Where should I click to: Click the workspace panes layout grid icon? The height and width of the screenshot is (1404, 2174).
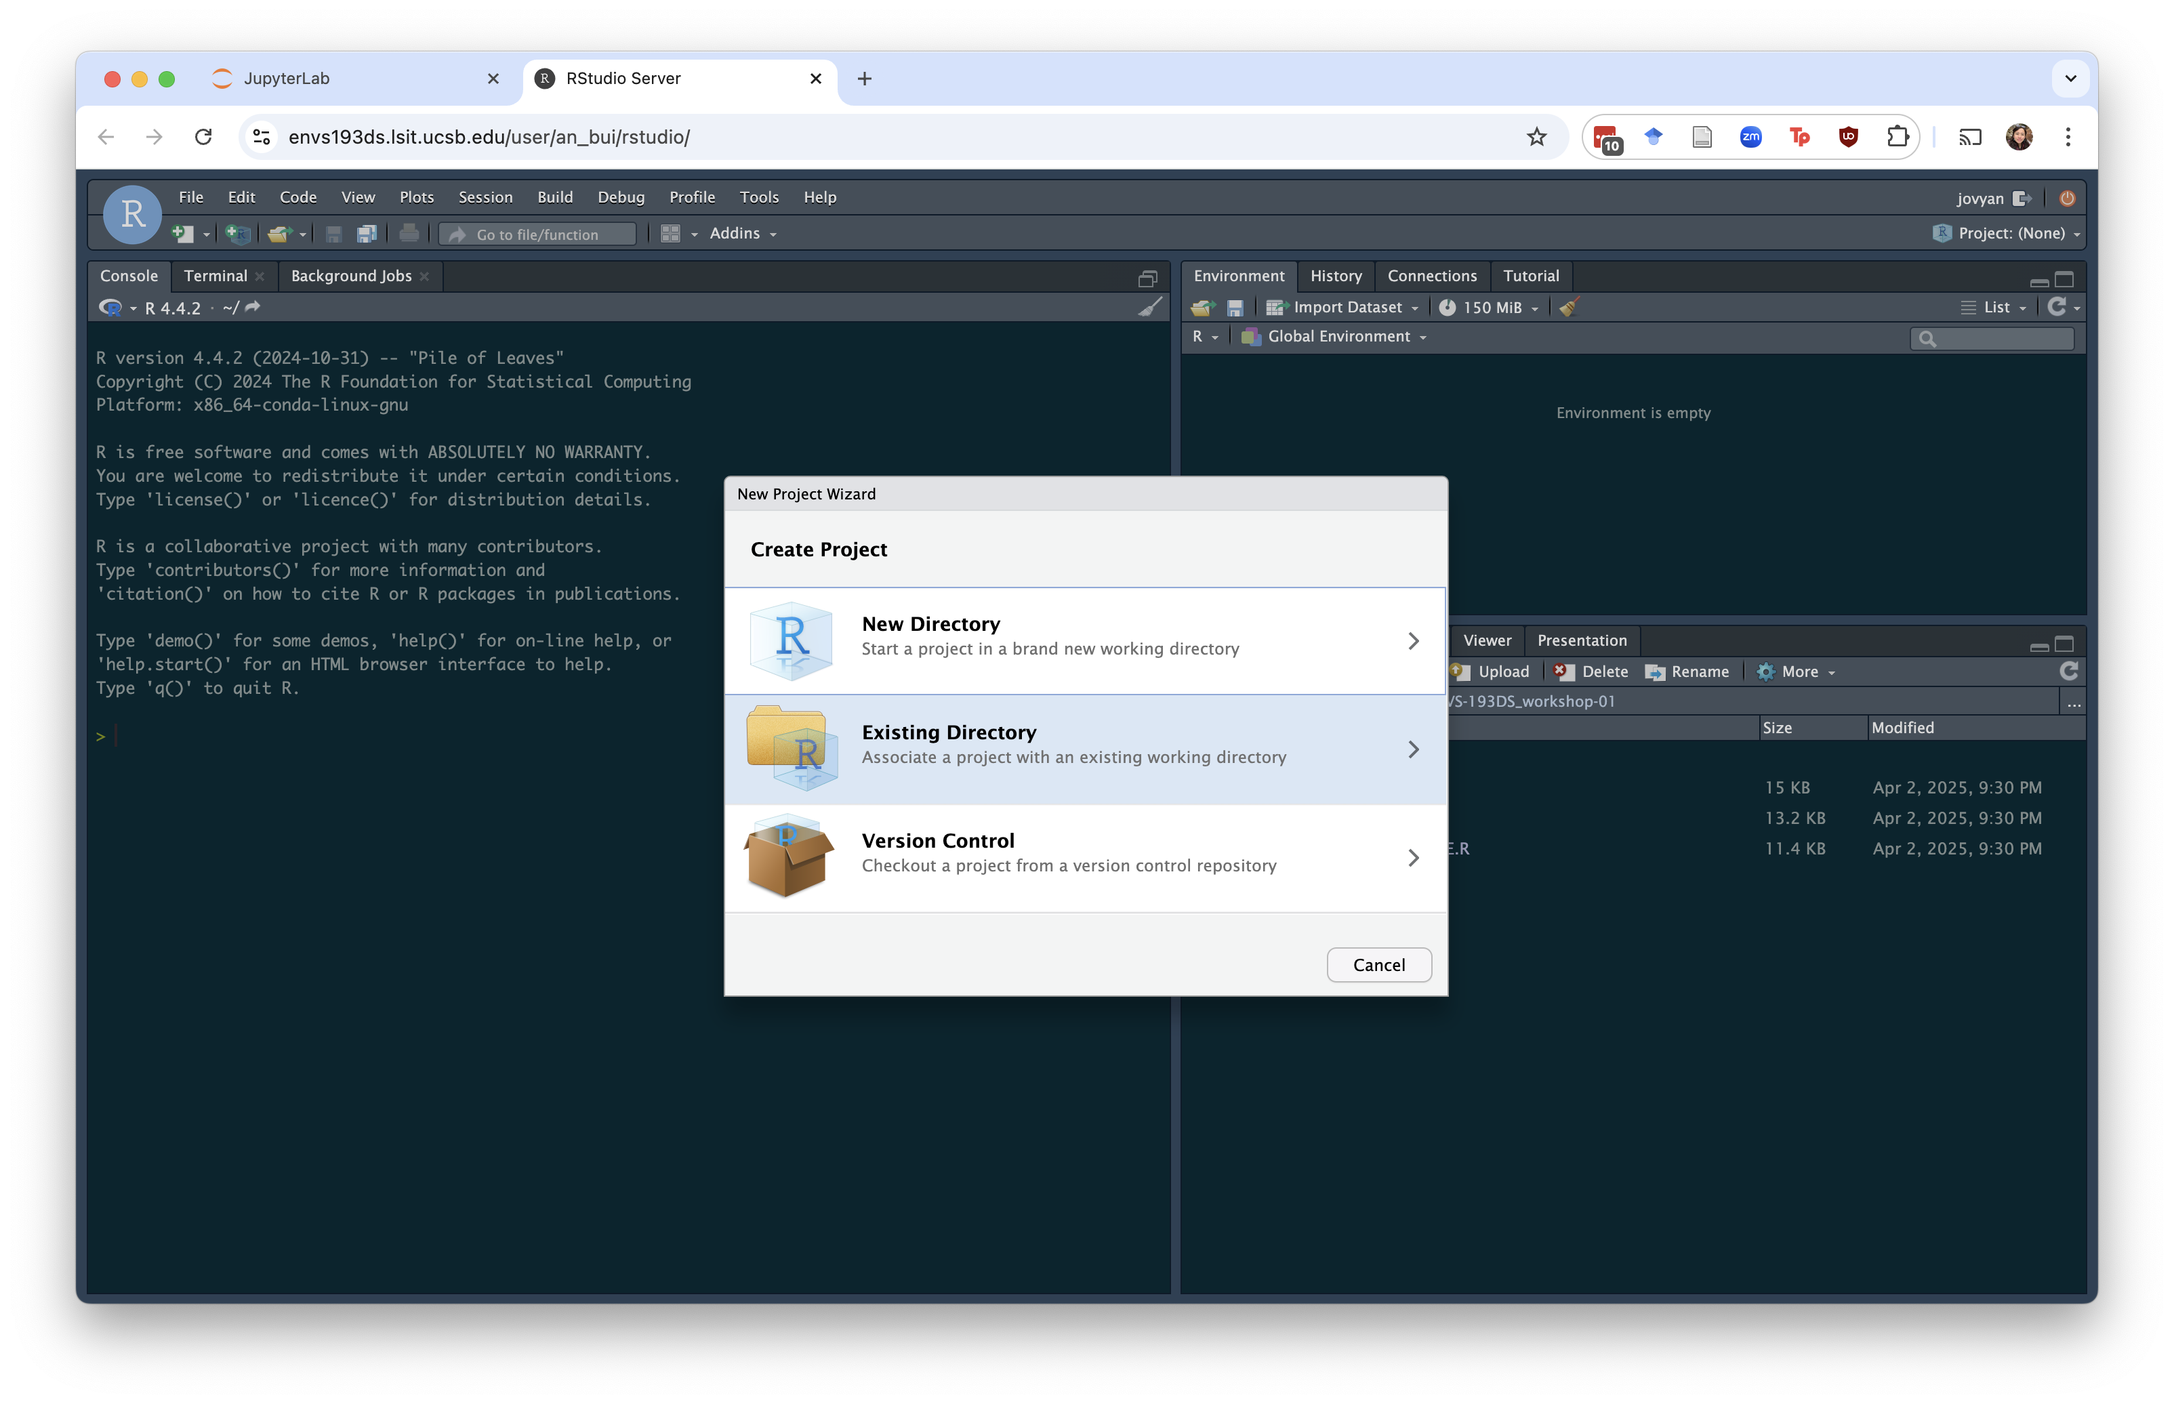670,234
